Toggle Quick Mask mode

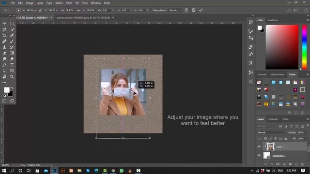coord(4,101)
